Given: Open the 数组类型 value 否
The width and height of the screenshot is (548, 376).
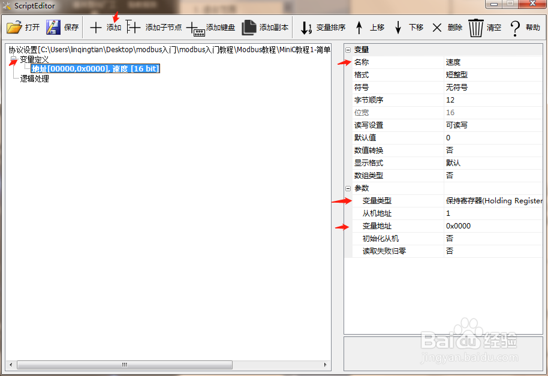Looking at the screenshot, I should pos(493,176).
